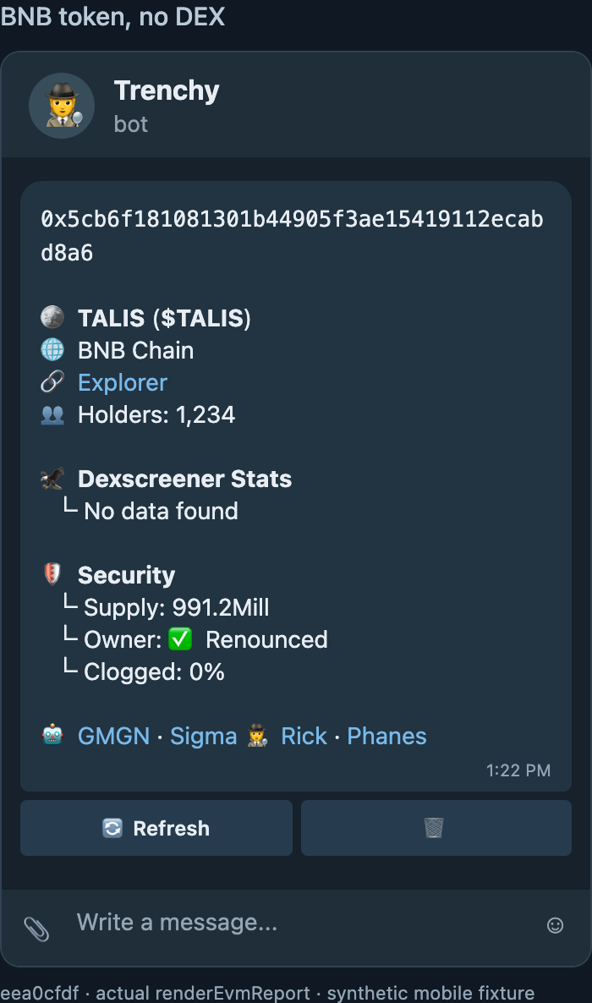Click the eagle icon beside Dexscreener Stats
The width and height of the screenshot is (592, 1003).
click(x=52, y=478)
